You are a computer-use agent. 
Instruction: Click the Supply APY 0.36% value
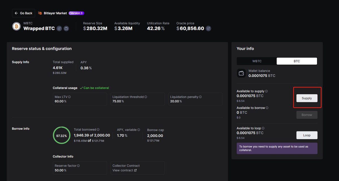[86, 68]
